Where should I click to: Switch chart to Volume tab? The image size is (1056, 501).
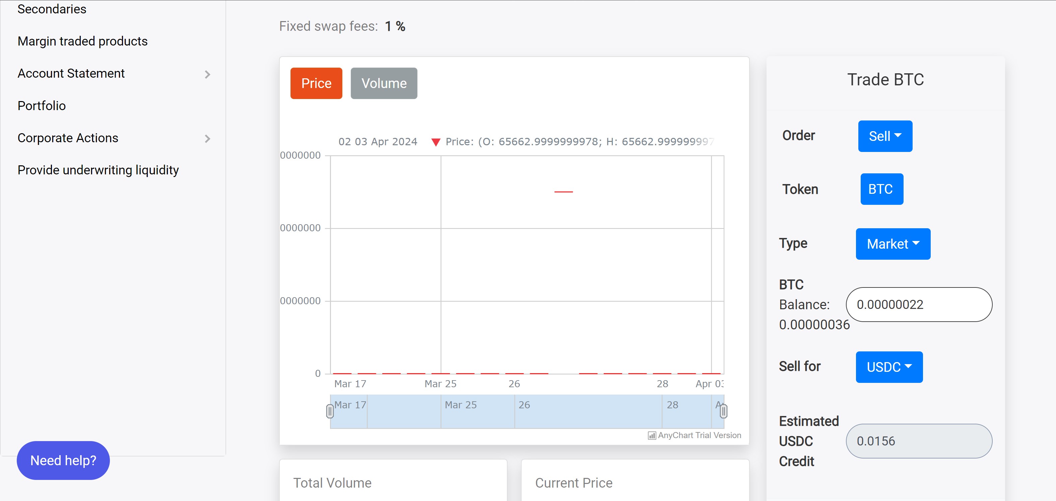coord(384,83)
